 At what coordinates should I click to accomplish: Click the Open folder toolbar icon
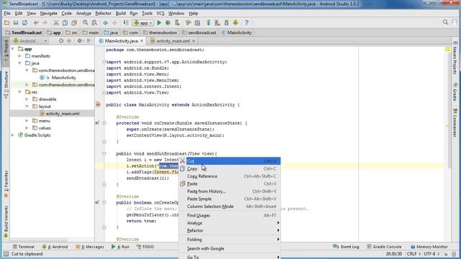(x=6, y=22)
